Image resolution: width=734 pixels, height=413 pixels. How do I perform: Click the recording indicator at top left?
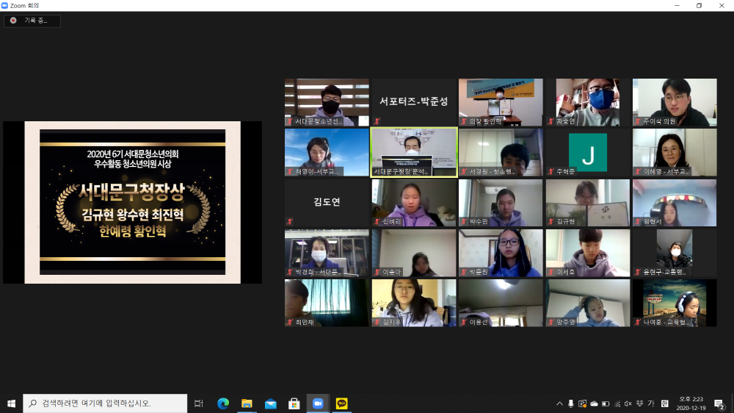pyautogui.click(x=32, y=21)
